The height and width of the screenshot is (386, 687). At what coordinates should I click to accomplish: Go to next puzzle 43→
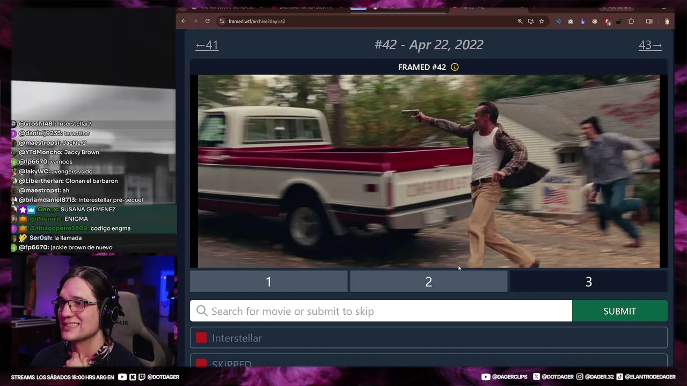650,45
